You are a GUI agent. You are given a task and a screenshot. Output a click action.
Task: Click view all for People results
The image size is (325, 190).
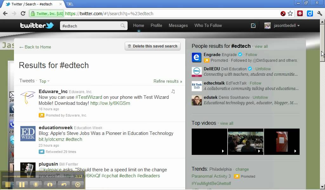(x=261, y=46)
